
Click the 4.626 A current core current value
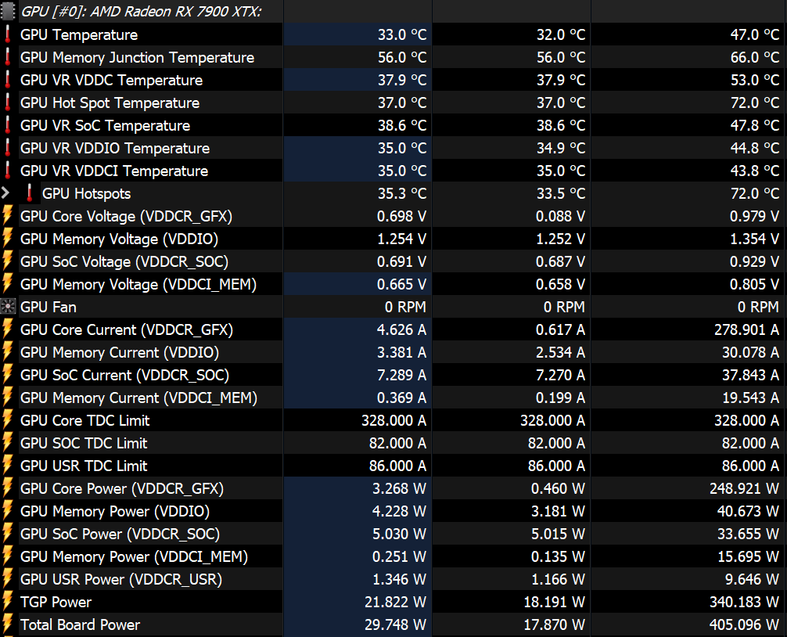click(x=401, y=329)
